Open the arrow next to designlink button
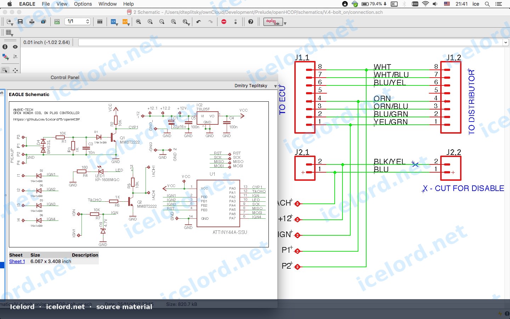Viewport: 510px width, 319px height. click(x=285, y=23)
